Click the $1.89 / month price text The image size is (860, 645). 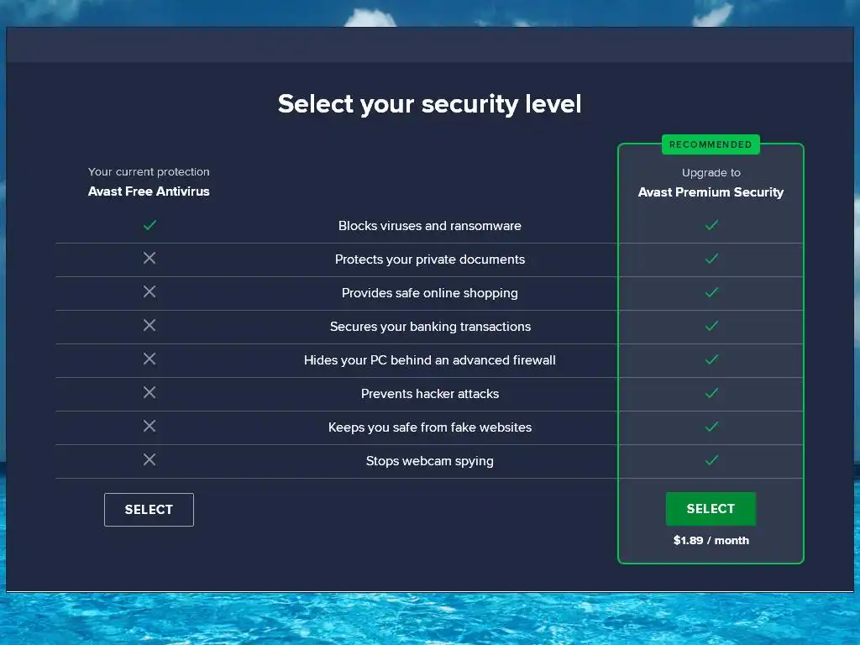tap(711, 541)
